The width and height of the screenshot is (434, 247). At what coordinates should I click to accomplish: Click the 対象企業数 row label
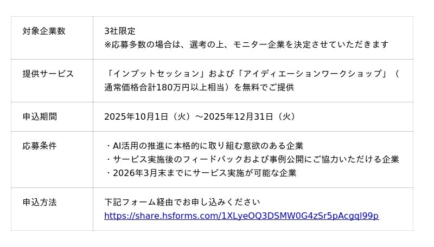click(x=44, y=31)
